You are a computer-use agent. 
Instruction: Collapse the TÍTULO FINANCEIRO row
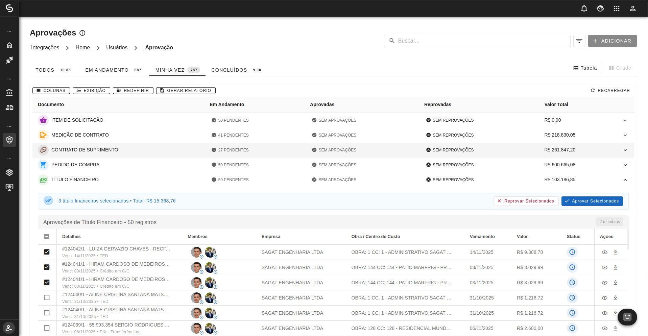click(x=625, y=180)
